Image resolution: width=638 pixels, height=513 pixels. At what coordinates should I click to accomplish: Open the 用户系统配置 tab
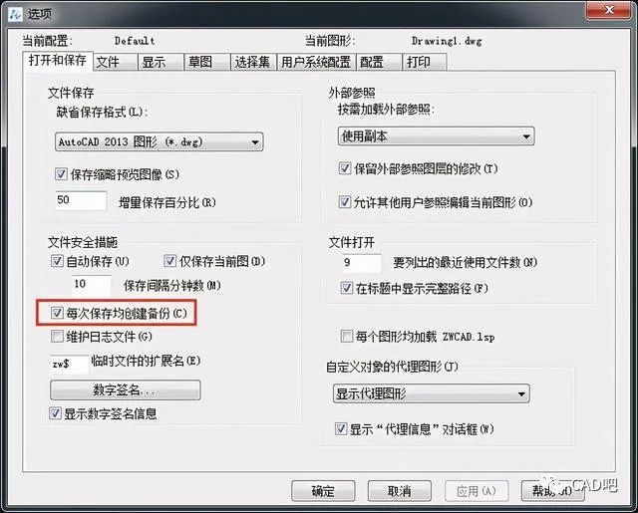[x=316, y=62]
